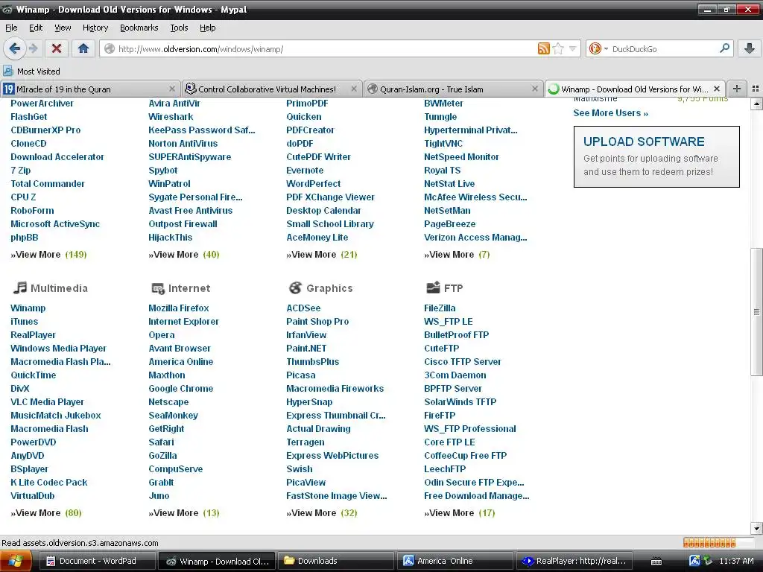The height and width of the screenshot is (572, 763).
Task: Click the vertical scrollbar down arrow
Action: coord(756,528)
